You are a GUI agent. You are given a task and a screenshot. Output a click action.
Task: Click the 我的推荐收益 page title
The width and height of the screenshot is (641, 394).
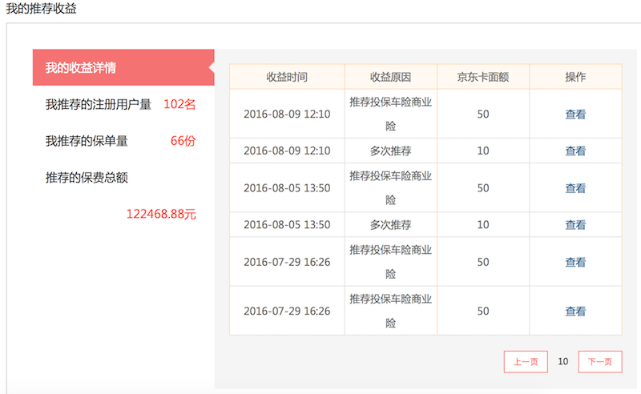pos(42,8)
